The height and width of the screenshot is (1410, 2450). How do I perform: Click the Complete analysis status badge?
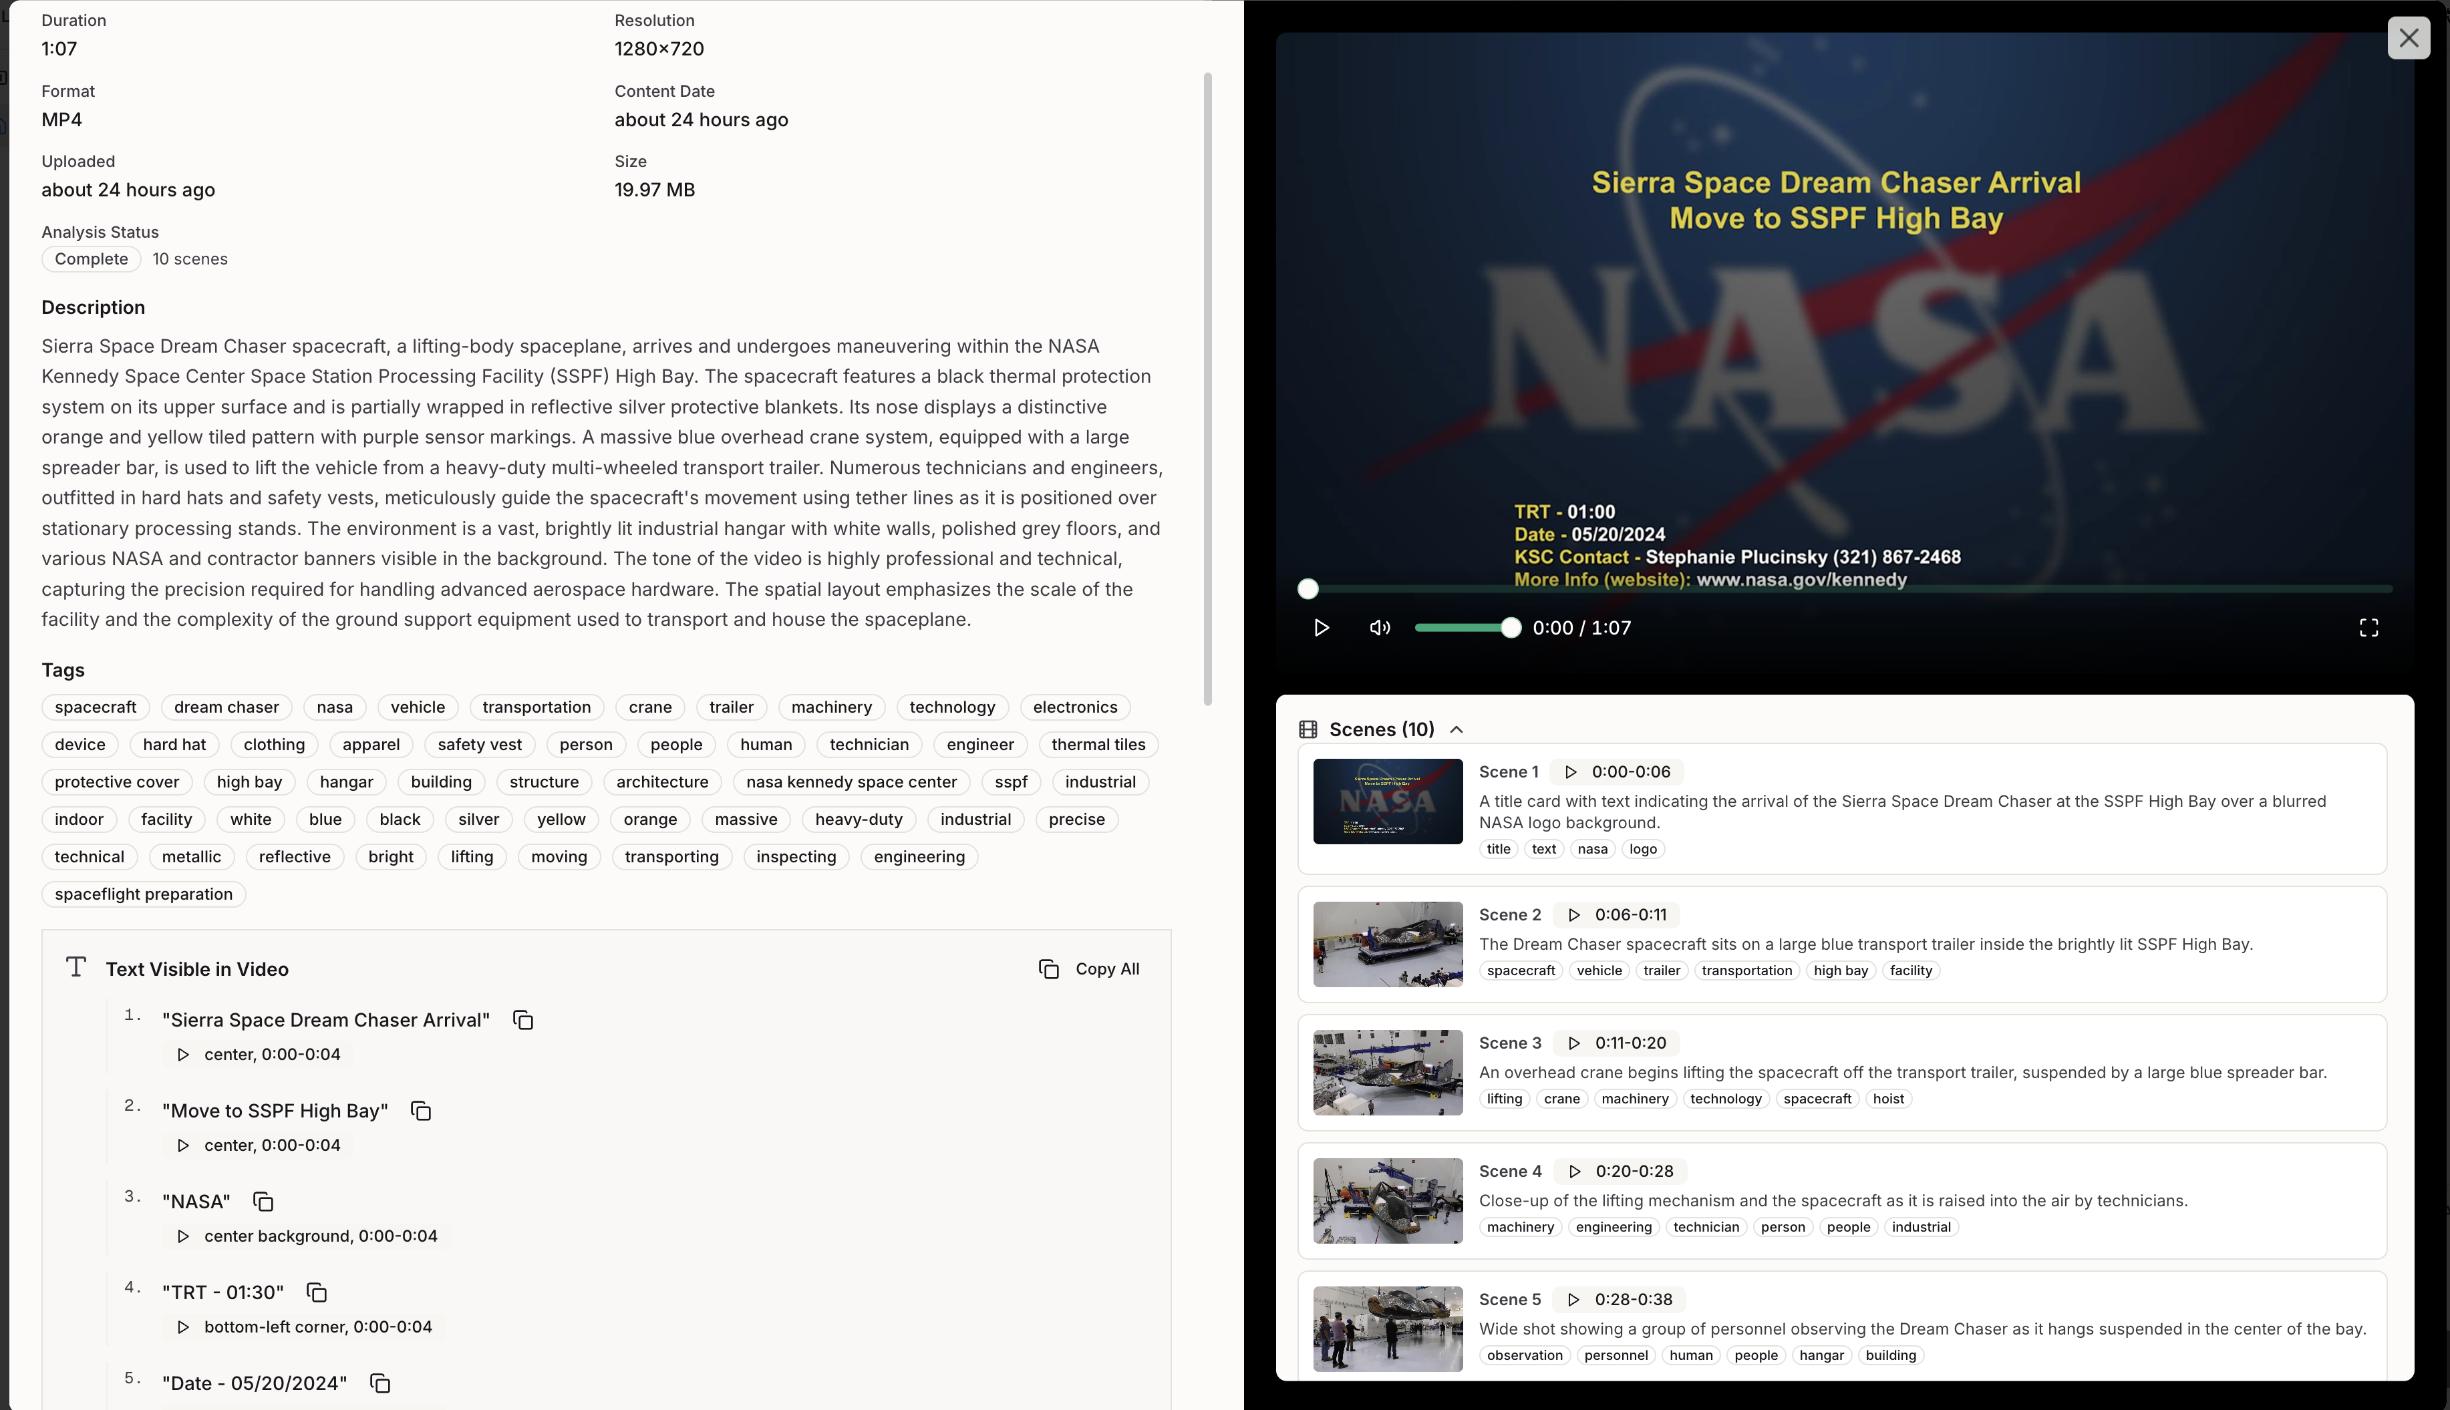(x=91, y=258)
